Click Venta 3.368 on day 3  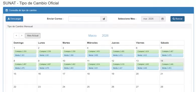coord(74,55)
